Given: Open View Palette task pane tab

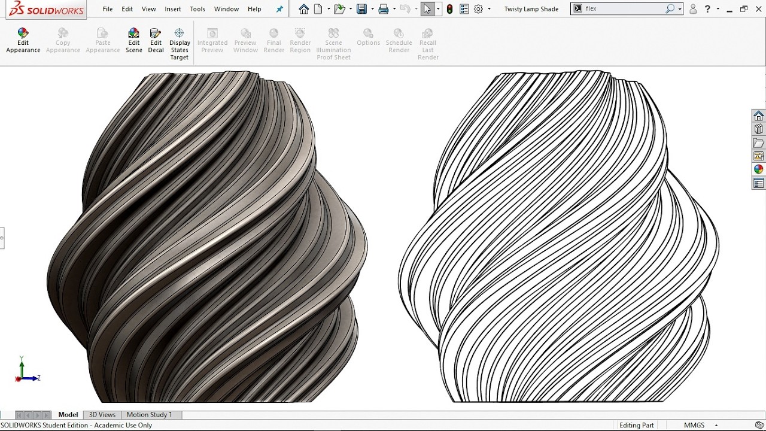Looking at the screenshot, I should tap(759, 156).
